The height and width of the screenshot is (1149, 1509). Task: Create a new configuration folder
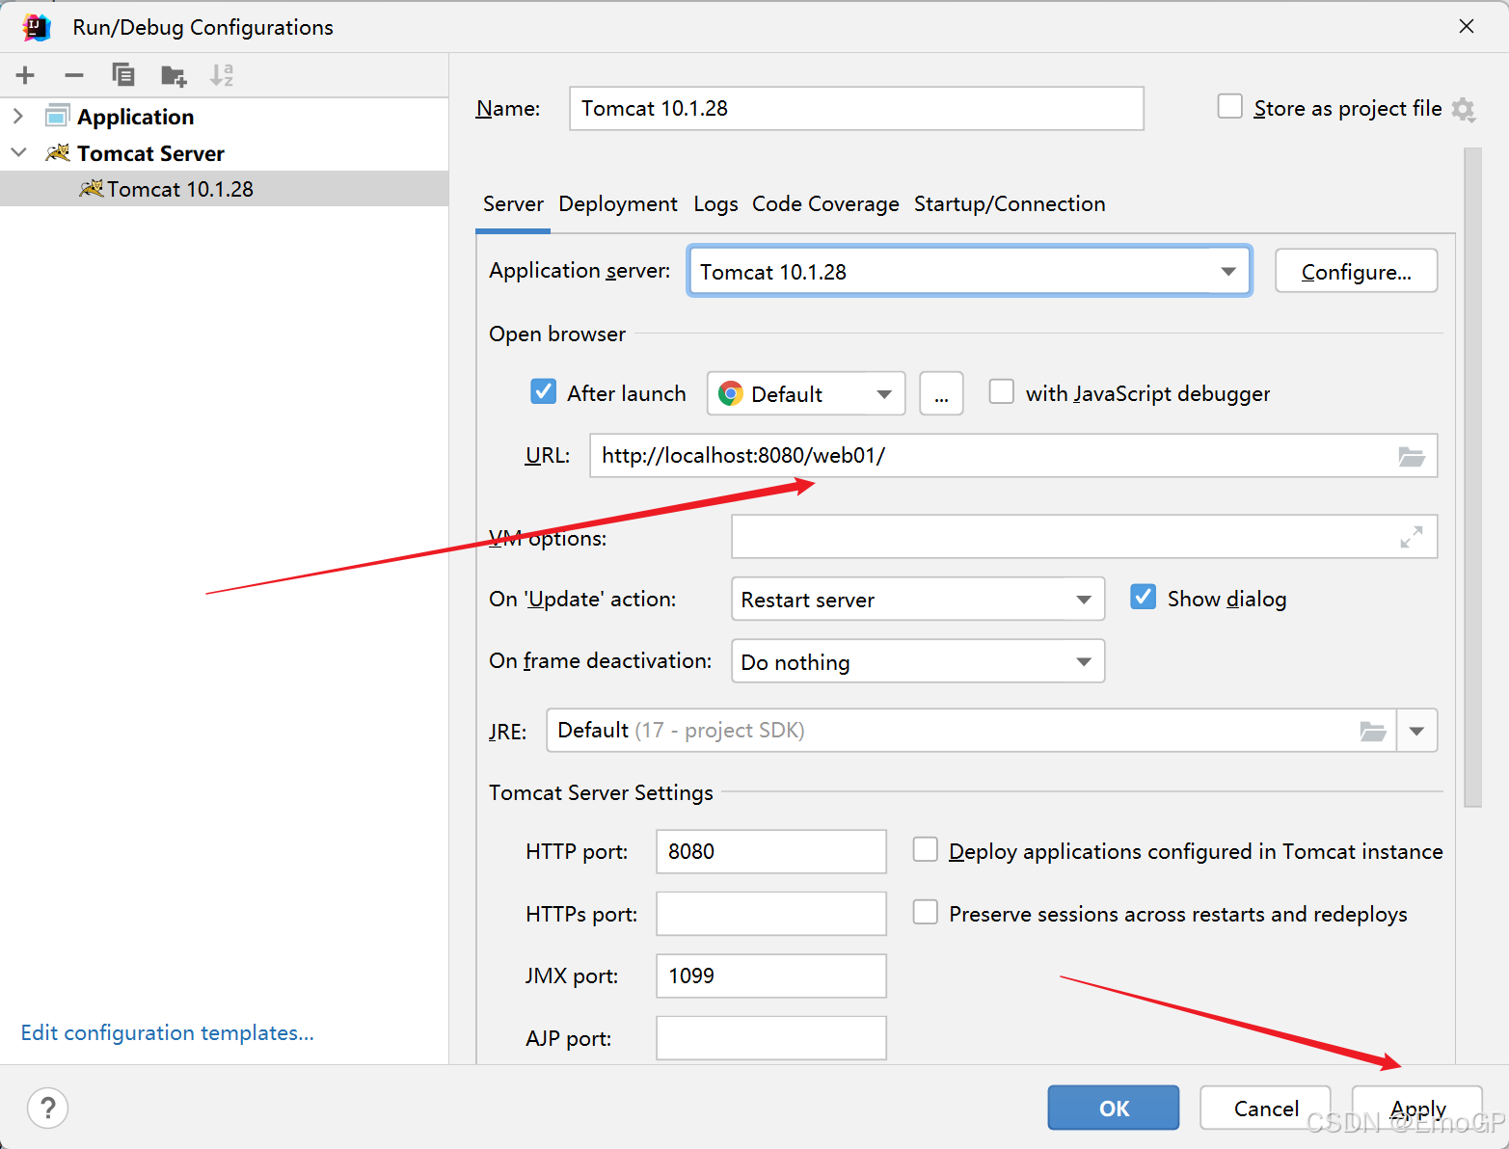[174, 75]
